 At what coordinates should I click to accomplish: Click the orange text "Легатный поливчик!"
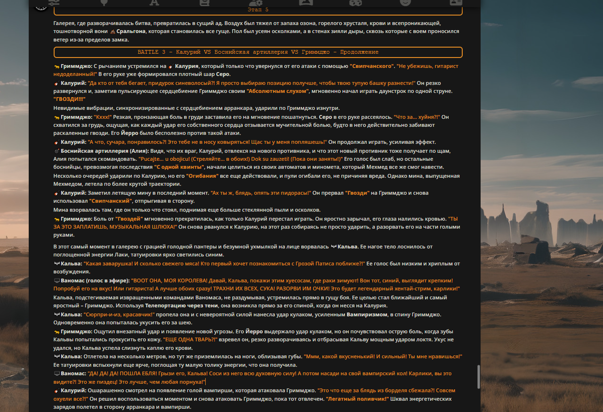[358, 399]
